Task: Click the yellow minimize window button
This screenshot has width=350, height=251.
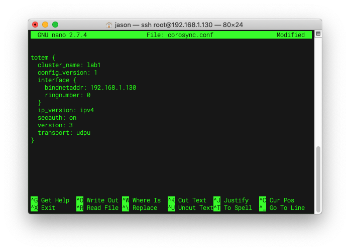Action: pyautogui.click(x=45, y=25)
